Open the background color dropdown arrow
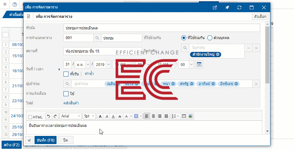This screenshot has width=294, height=150. click(141, 116)
